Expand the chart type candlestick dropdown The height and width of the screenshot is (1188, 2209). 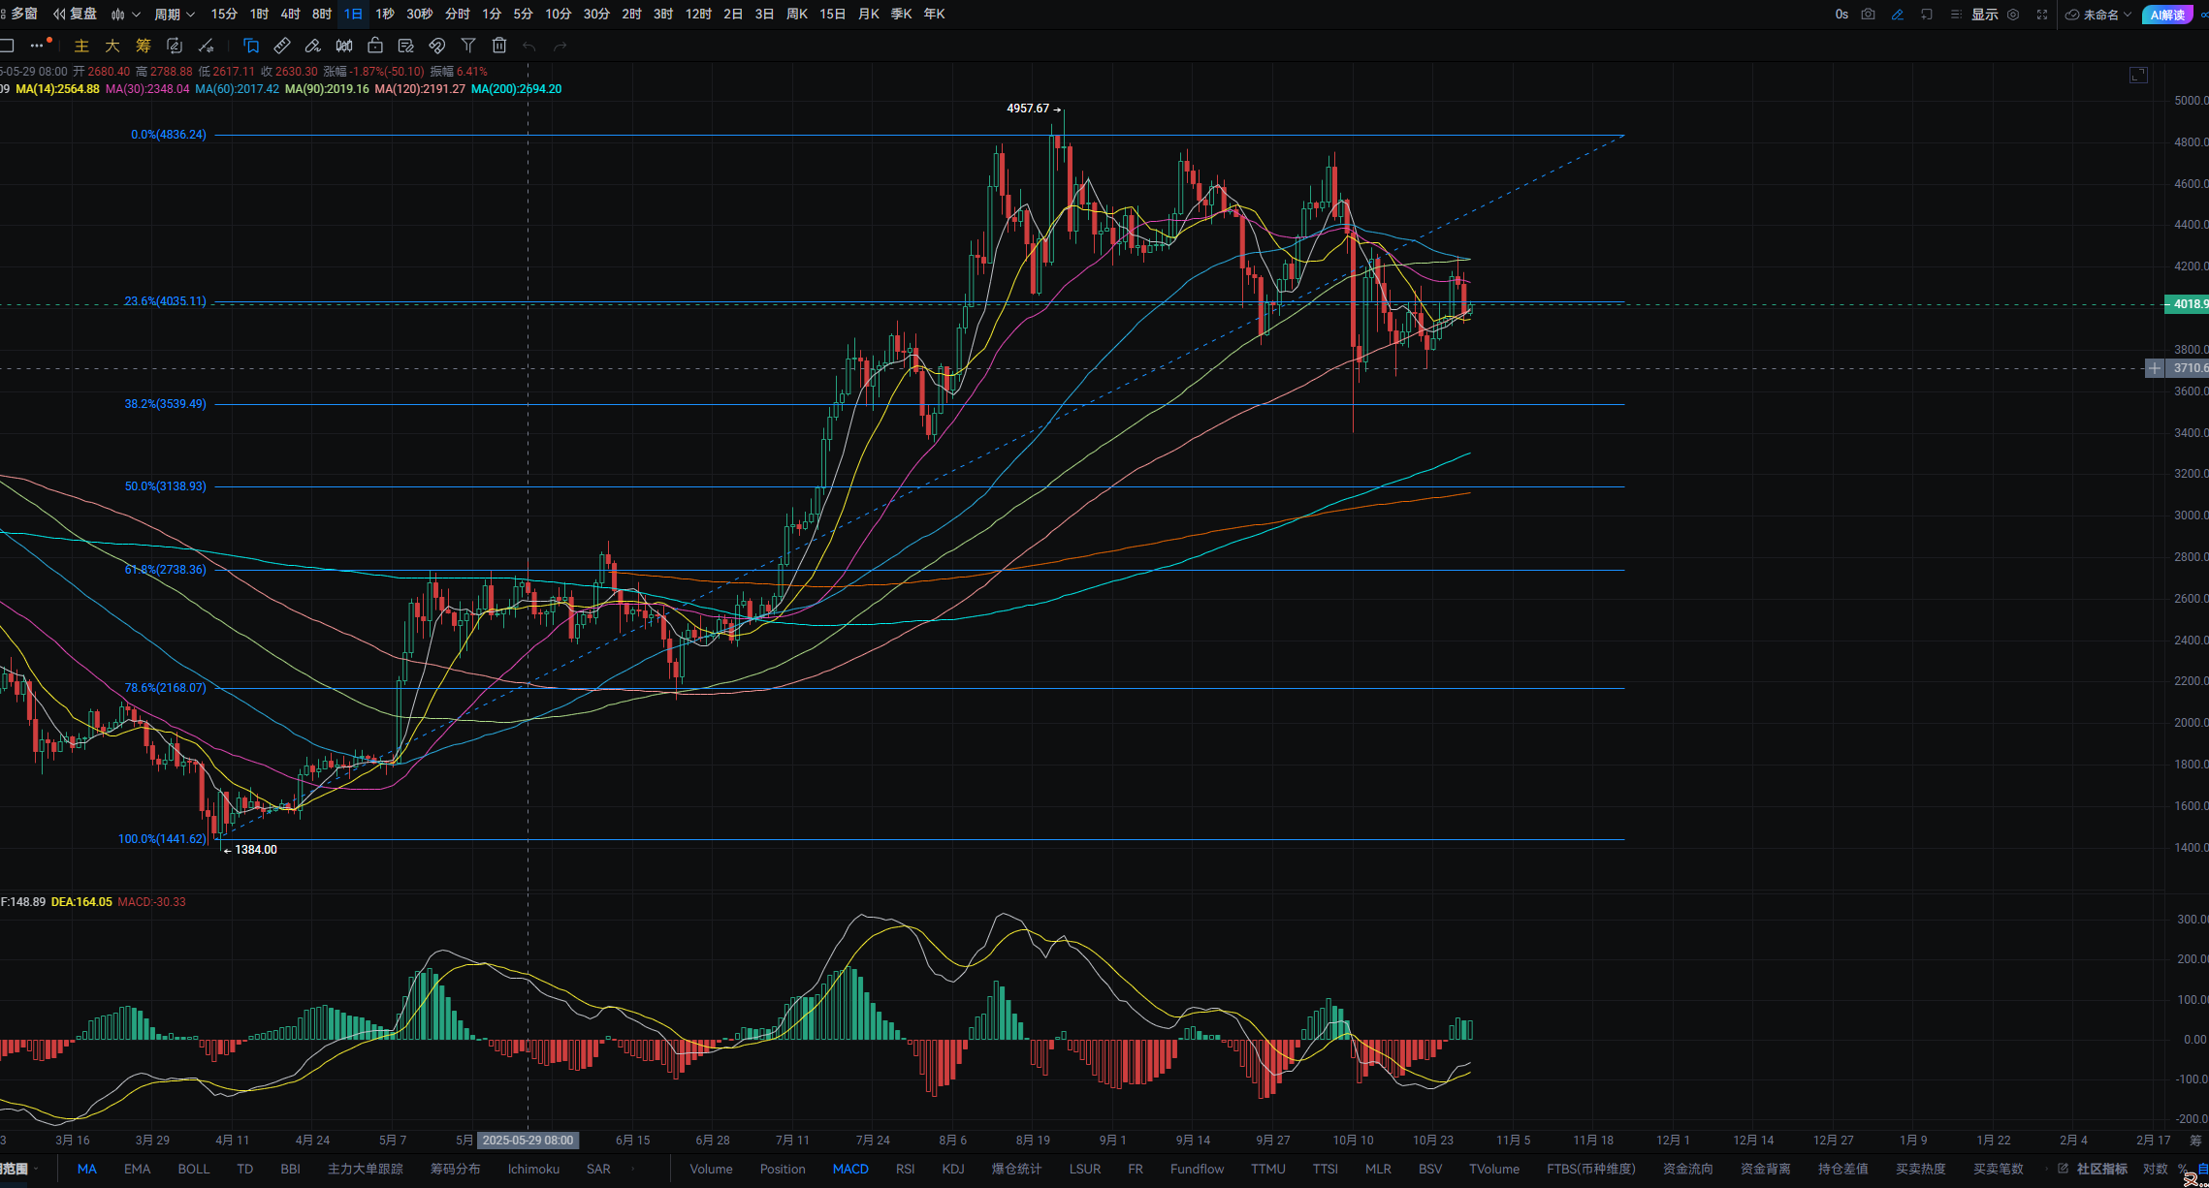coord(125,15)
